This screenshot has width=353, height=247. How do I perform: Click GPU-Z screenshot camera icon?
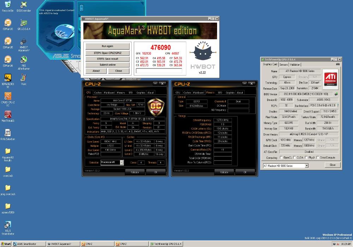338,64
